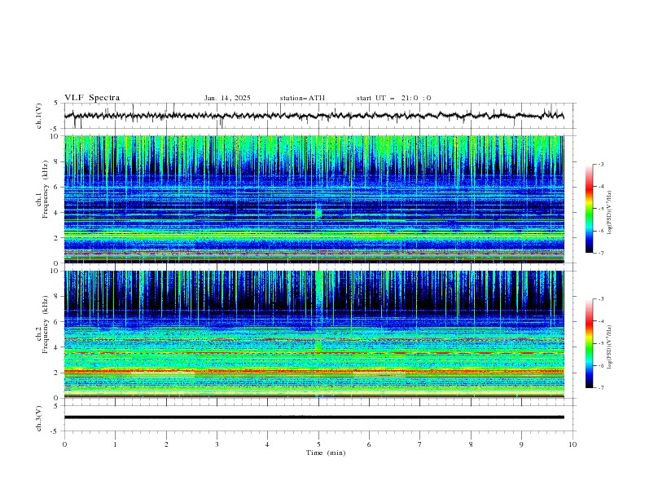The width and height of the screenshot is (645, 499).
Task: Click the 'ch.3(V)' axis label
Action: [x=39, y=418]
